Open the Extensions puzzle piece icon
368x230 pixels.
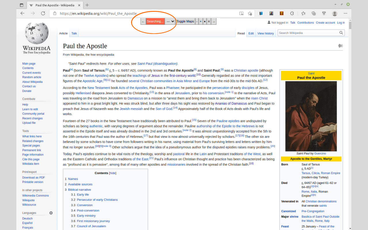click(x=292, y=13)
